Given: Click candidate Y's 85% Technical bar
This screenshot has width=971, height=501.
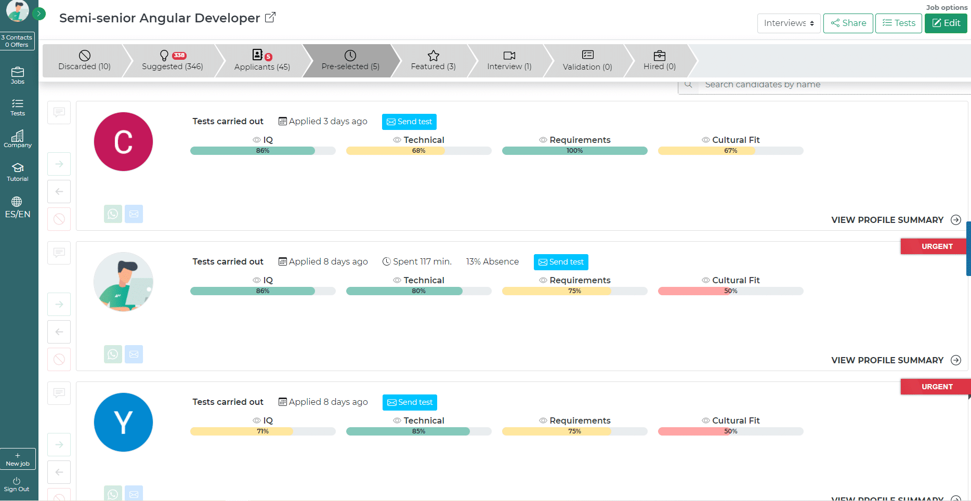Looking at the screenshot, I should (x=419, y=431).
